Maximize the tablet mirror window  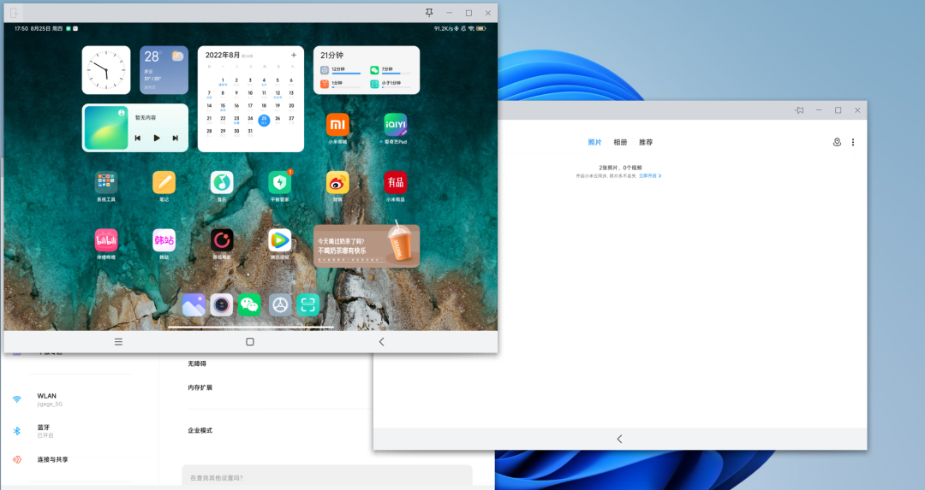468,12
